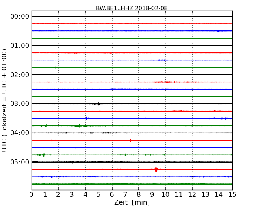Click the 05:00 time label

[20, 162]
